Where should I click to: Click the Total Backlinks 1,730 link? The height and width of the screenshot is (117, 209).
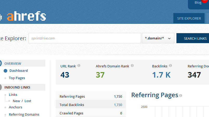click(118, 105)
